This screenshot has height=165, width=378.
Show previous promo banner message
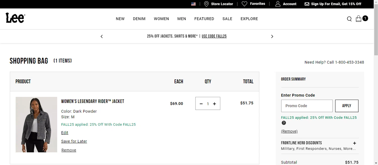tap(102, 36)
